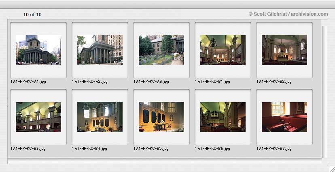335x172 pixels.
Task: Select thumbnail image 1A1-HP-KC-B2.jpg
Action: (x=284, y=50)
